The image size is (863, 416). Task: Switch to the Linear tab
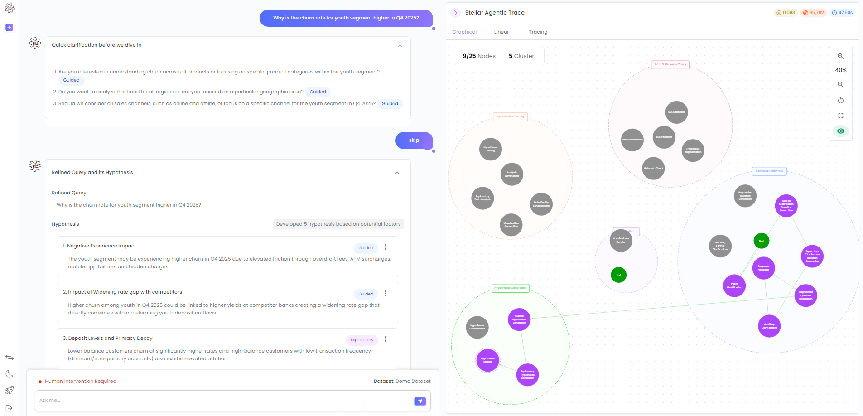[x=501, y=32]
